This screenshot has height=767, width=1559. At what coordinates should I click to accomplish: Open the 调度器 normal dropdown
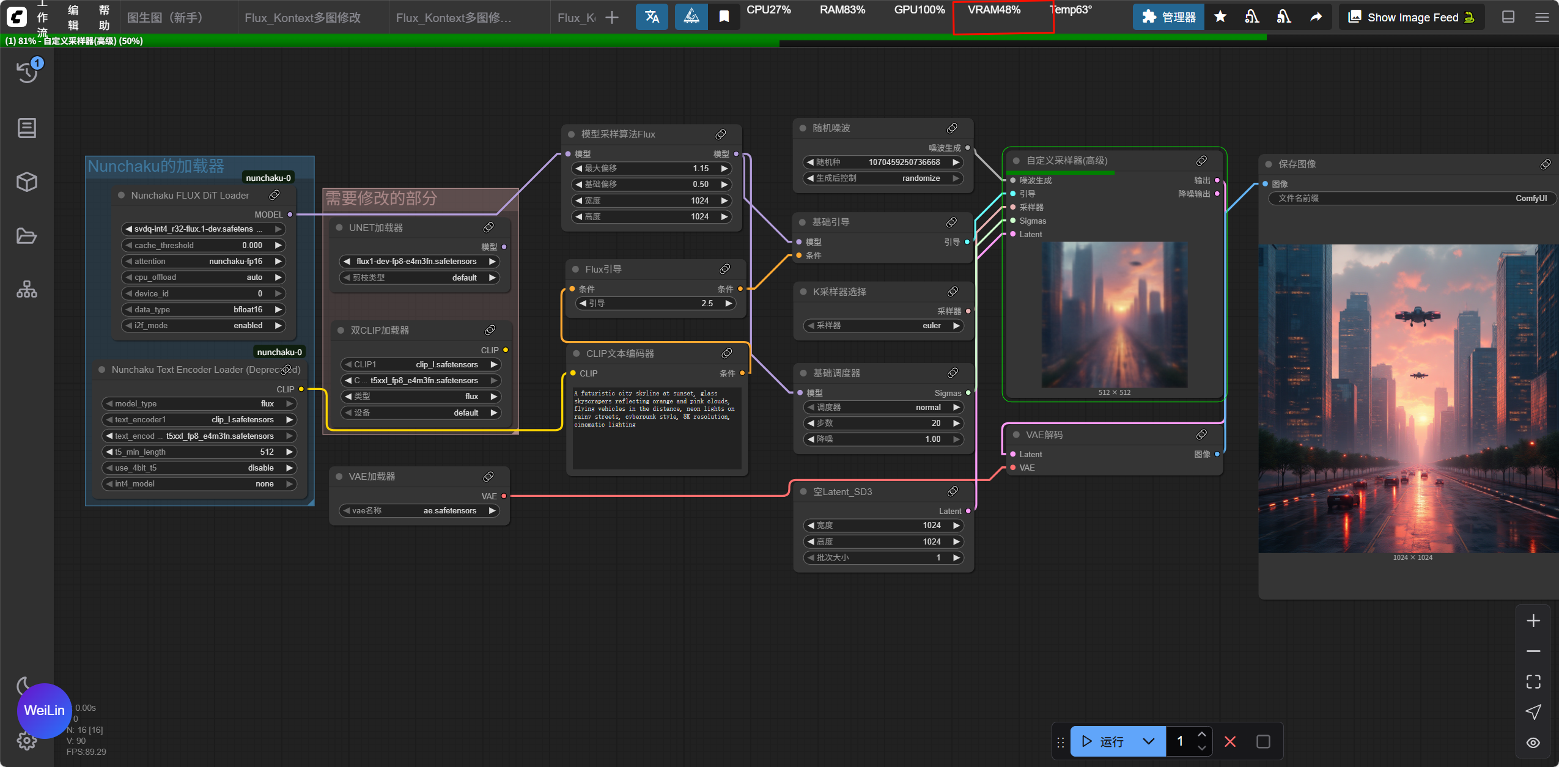coord(883,407)
